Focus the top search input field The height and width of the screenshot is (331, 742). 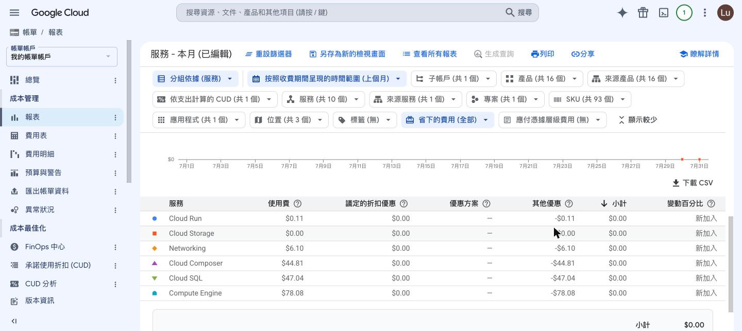340,12
